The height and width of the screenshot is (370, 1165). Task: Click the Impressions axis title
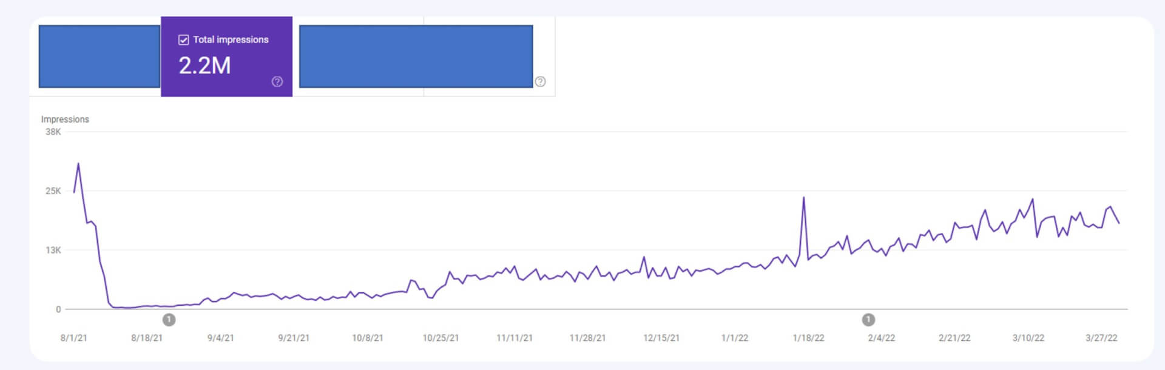coord(65,119)
